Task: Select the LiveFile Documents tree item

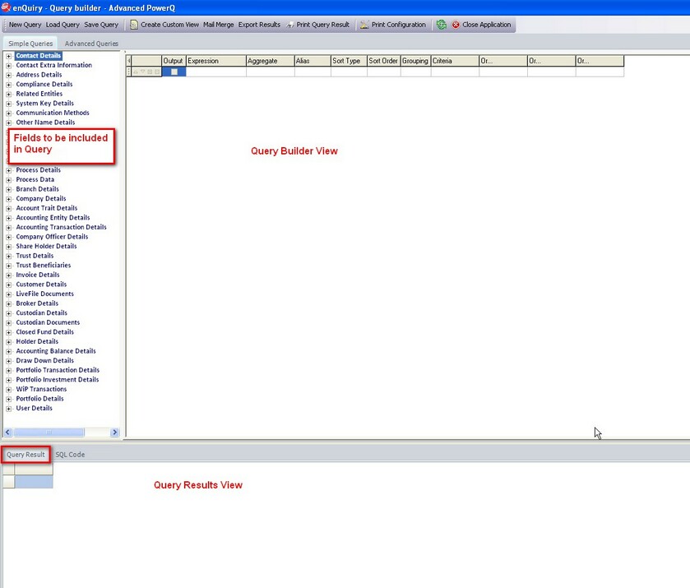Action: [45, 294]
